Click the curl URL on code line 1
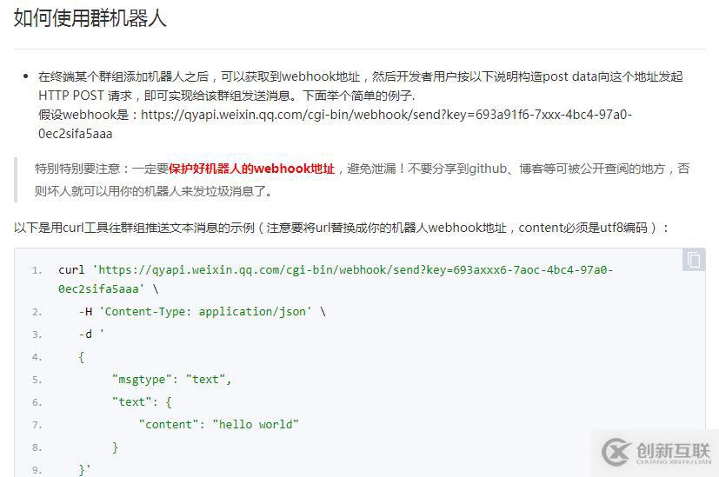 [x=353, y=270]
